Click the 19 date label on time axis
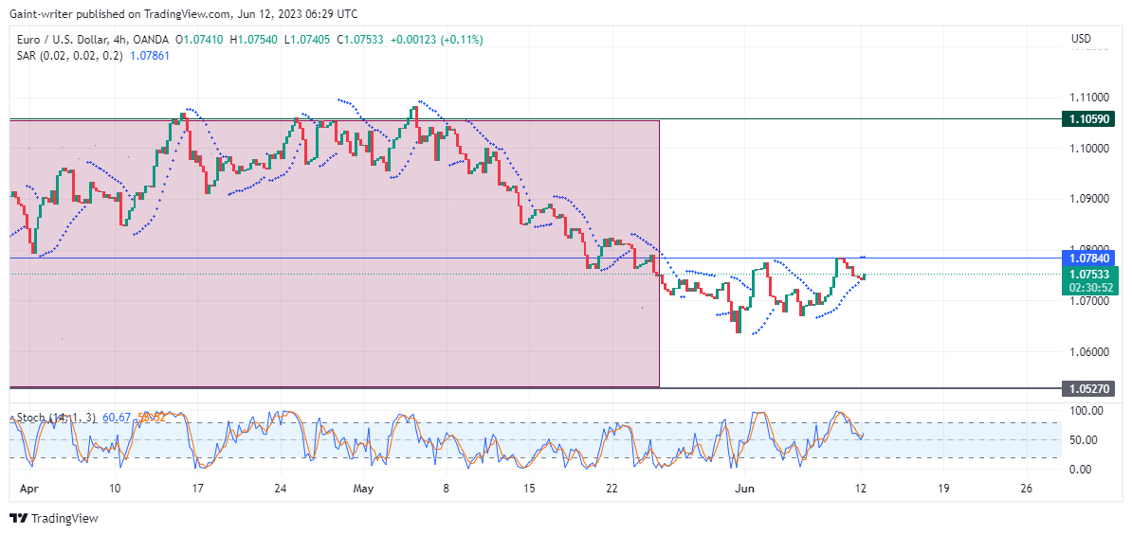Image resolution: width=1132 pixels, height=535 pixels. click(943, 489)
